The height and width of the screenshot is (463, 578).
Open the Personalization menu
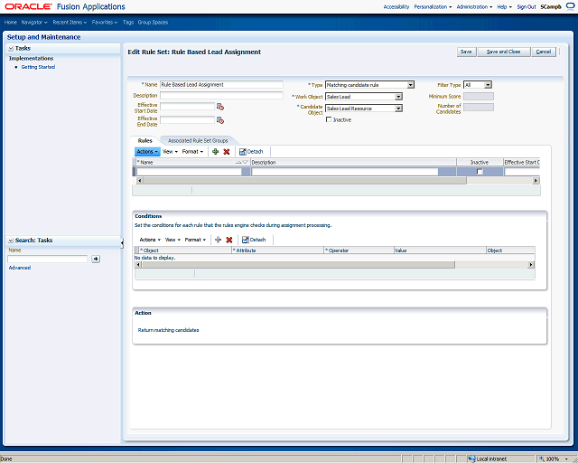(433, 6)
